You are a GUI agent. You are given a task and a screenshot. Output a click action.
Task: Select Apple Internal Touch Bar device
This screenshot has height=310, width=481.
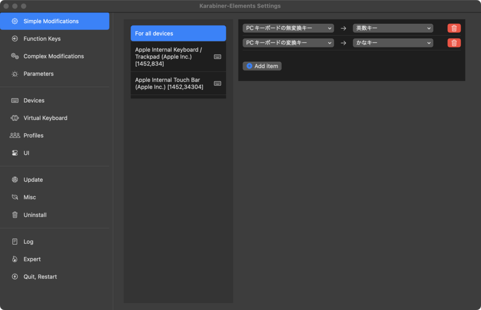pyautogui.click(x=178, y=83)
